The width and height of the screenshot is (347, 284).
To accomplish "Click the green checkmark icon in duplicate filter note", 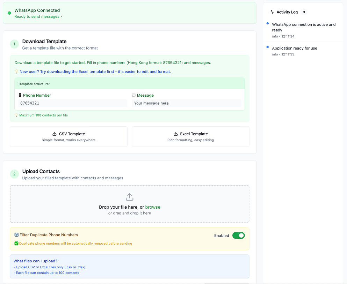I will pos(16,243).
